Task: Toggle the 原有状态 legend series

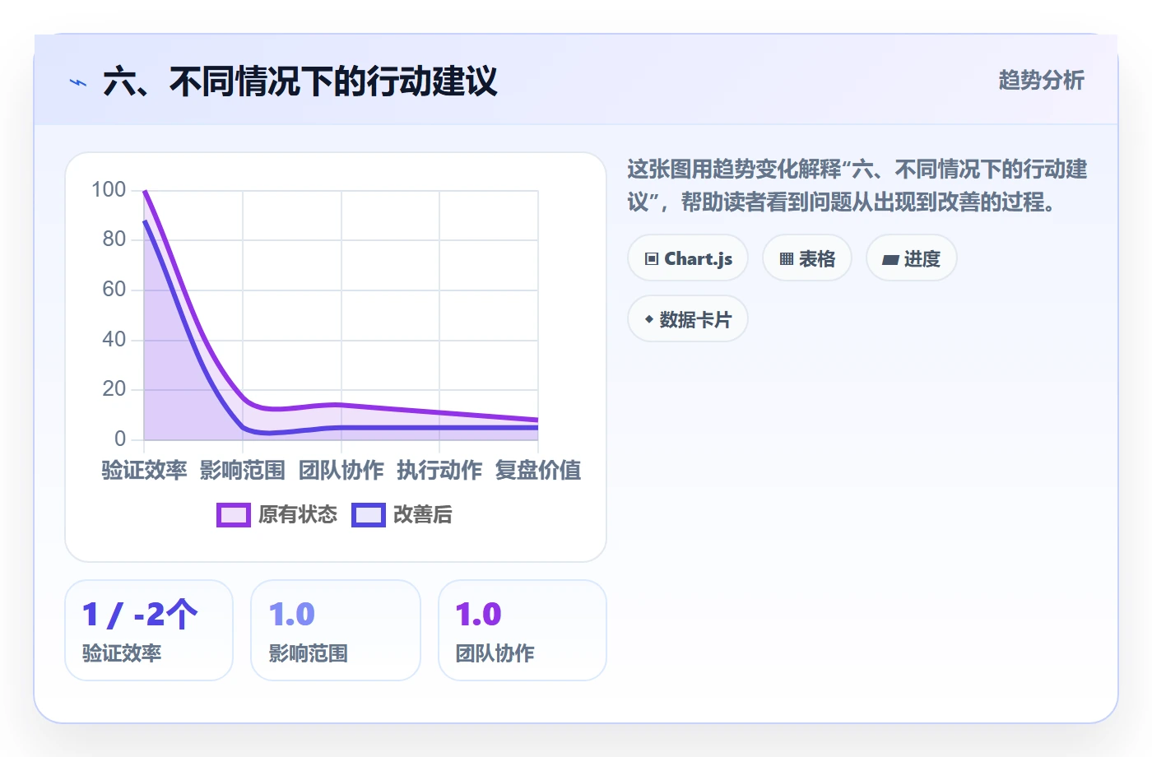Action: pos(277,515)
